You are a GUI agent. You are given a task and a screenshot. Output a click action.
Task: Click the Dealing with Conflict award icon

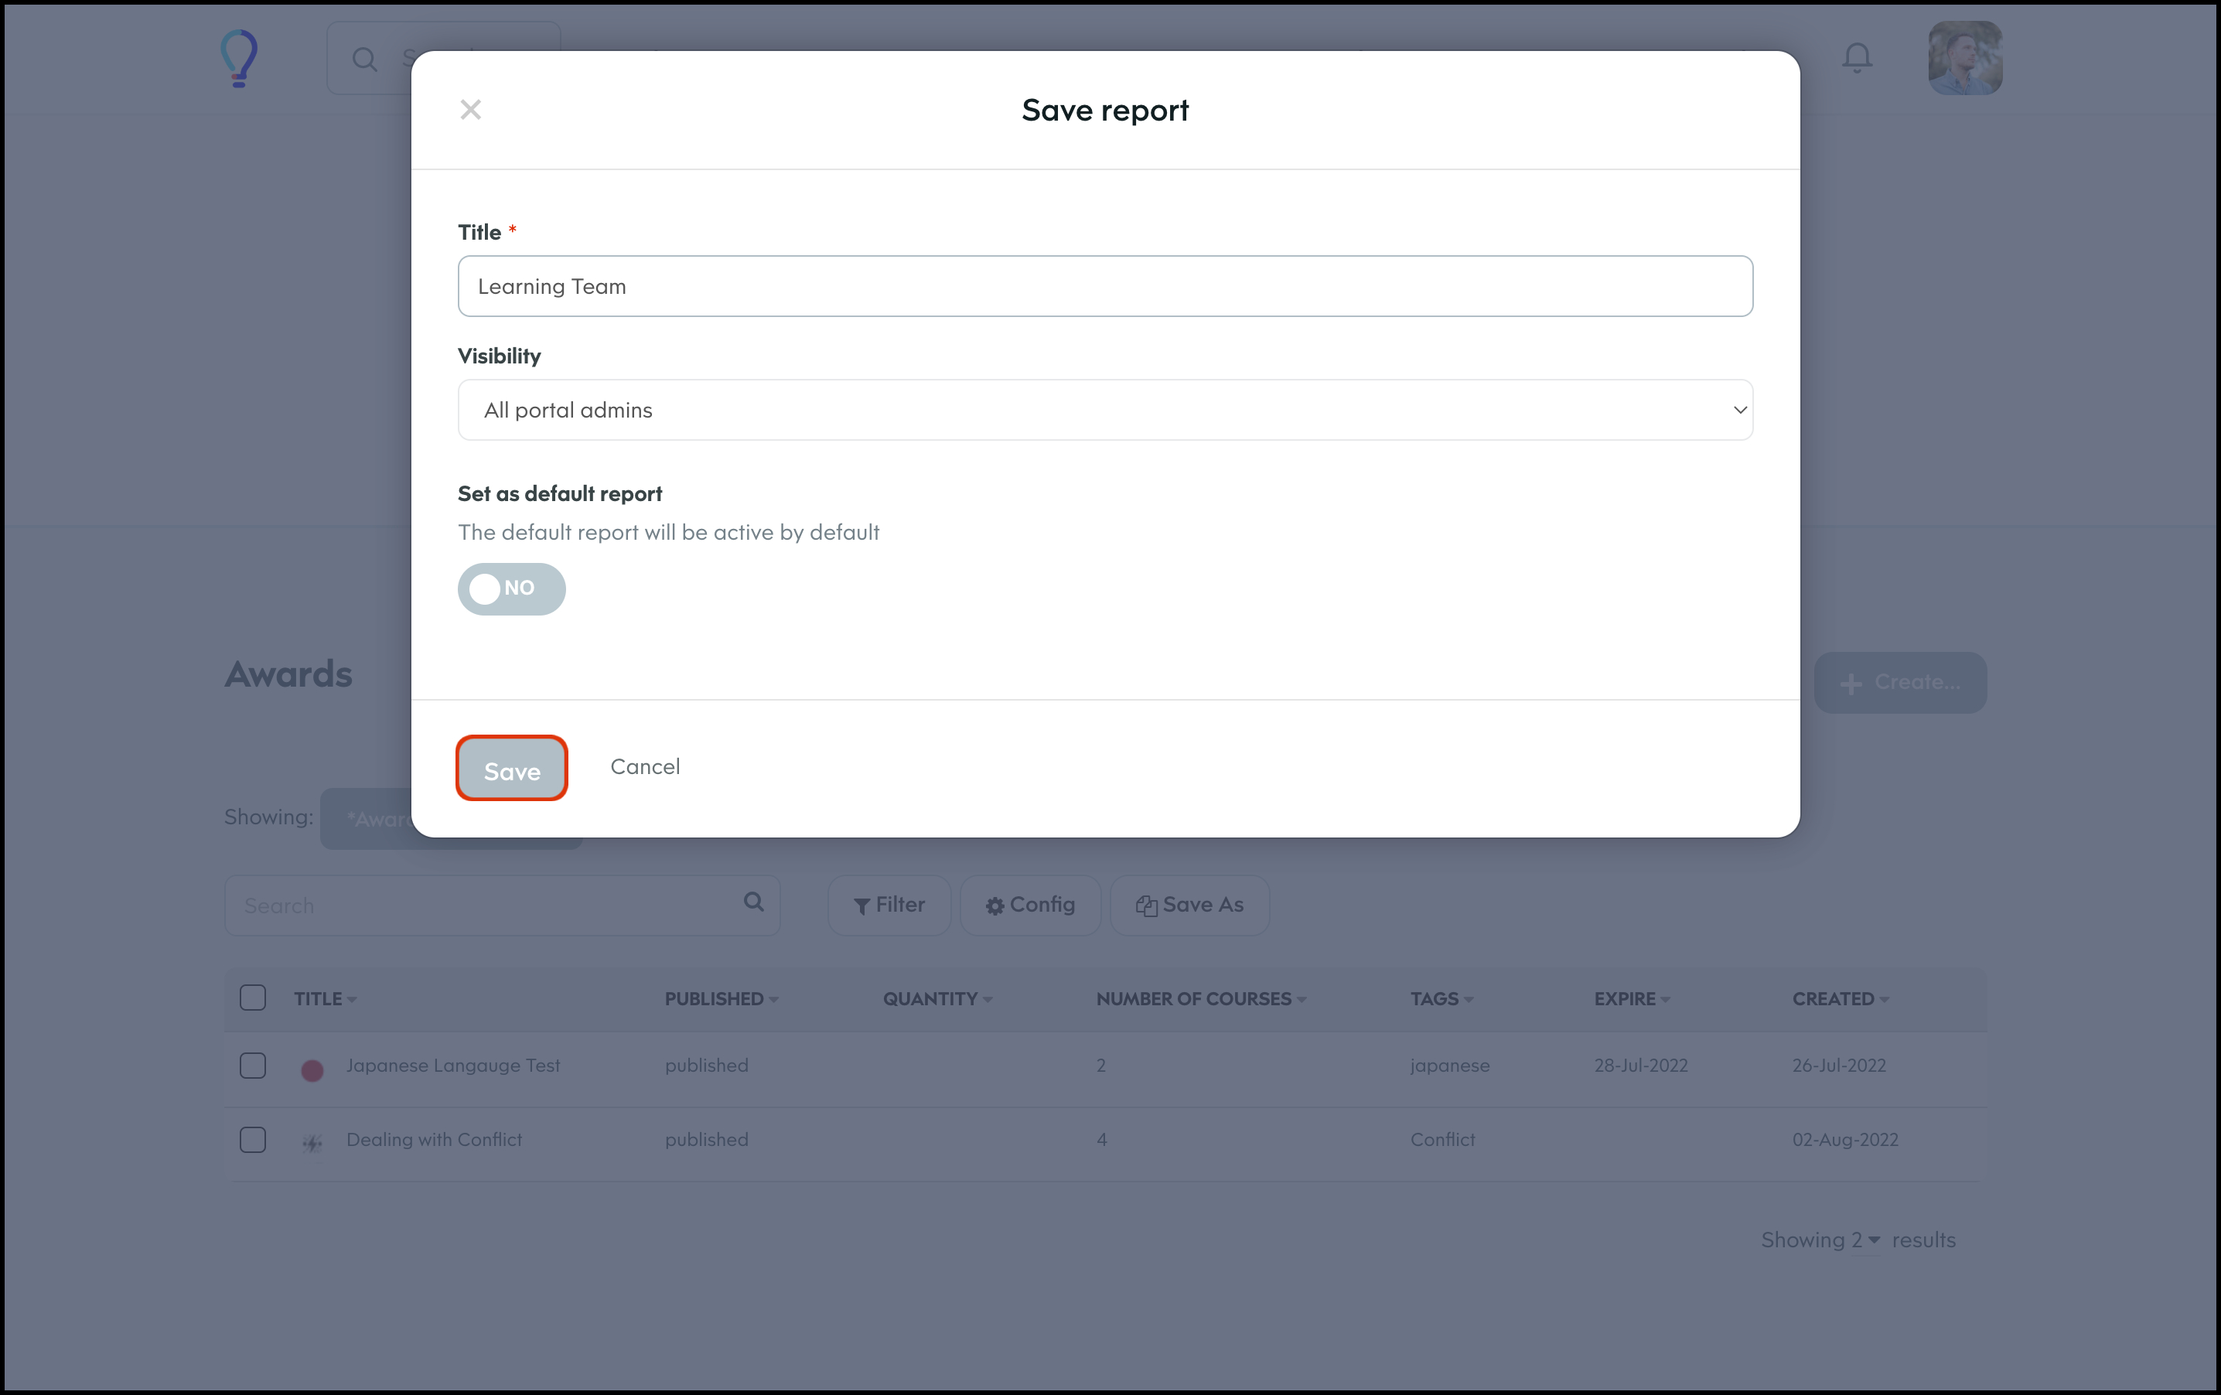coord(312,1143)
